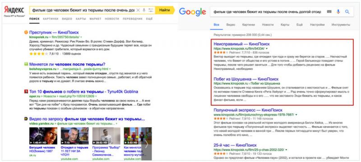The height and width of the screenshot is (162, 361).
Task: Expand dropdown arrow after kinopoisk.ru film/395756 URL
Action: click(x=81, y=37)
